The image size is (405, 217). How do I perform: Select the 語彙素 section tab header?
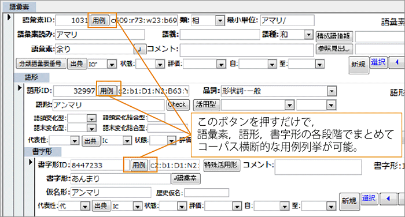tap(19, 7)
